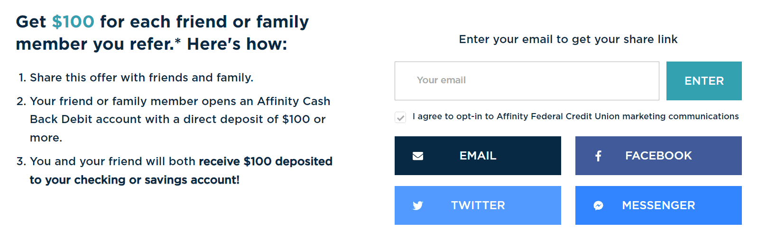Share using the FACEBOOK button label

coord(658,156)
